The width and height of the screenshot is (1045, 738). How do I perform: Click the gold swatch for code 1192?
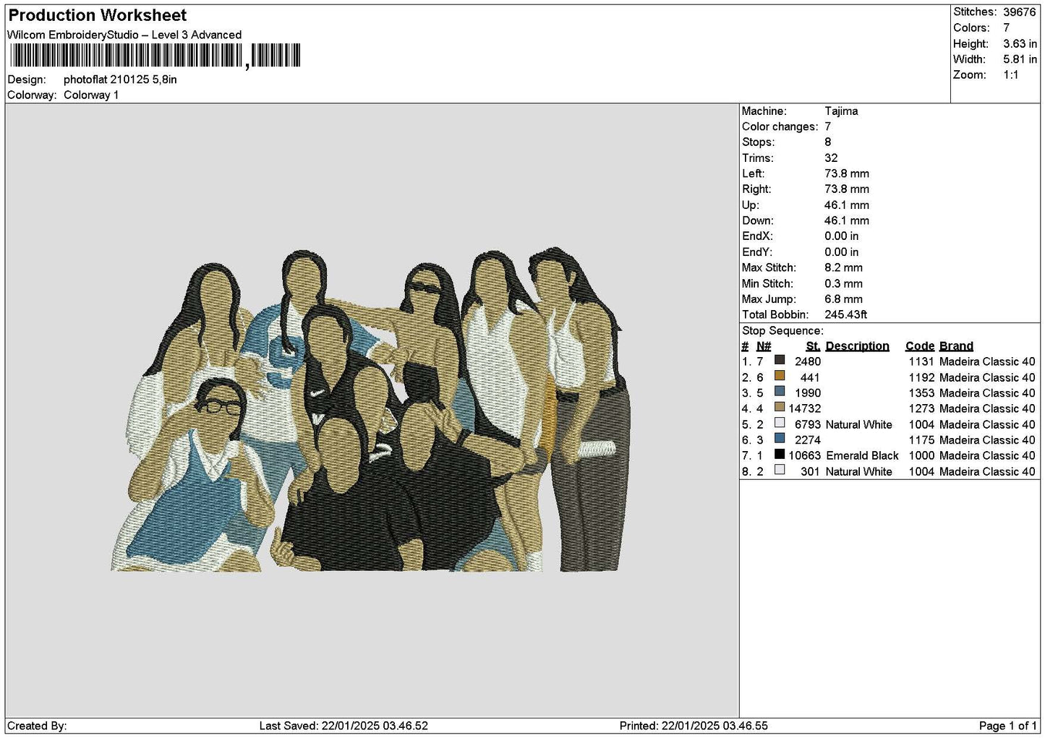pyautogui.click(x=780, y=376)
